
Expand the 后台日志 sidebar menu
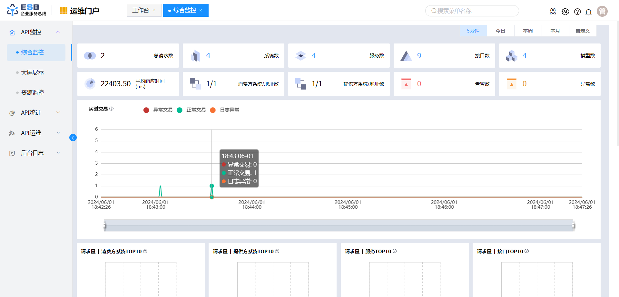35,153
